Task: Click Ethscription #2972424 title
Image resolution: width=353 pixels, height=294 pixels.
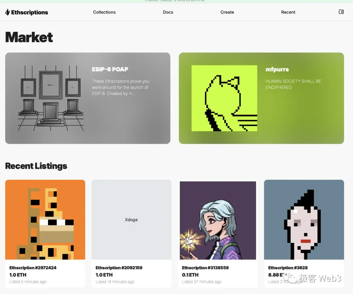Action: click(33, 267)
